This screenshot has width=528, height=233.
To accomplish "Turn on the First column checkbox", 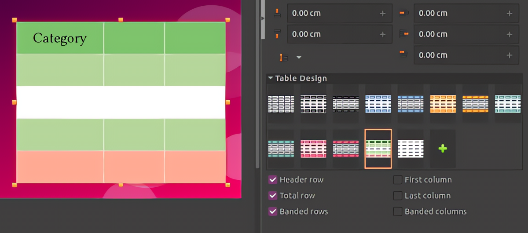I will [x=398, y=180].
